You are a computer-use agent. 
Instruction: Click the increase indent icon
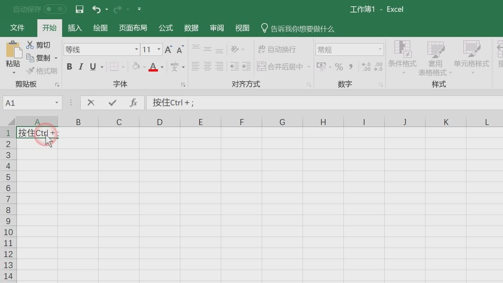(x=246, y=66)
